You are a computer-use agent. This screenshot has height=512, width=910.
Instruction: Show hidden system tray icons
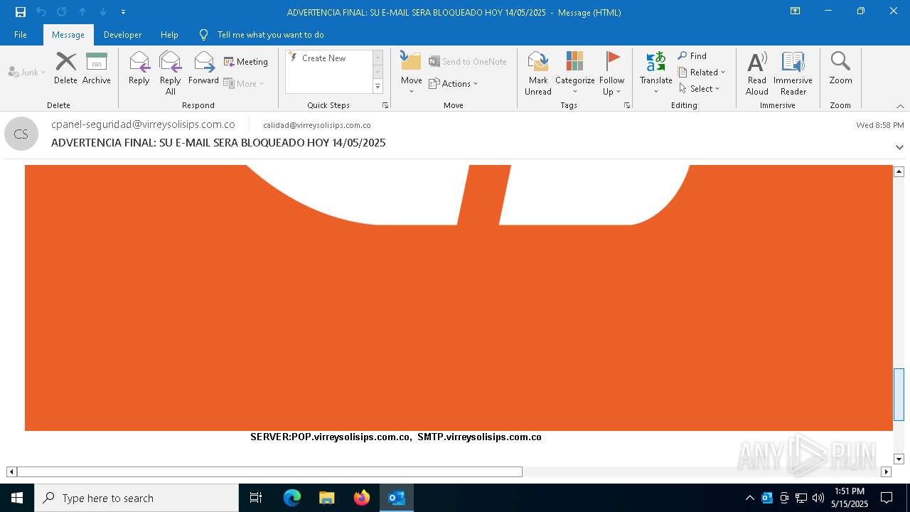point(749,498)
